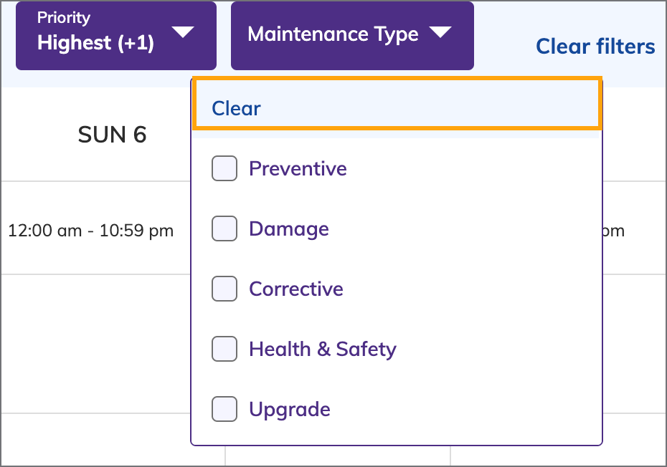Toggle the Health & Safety checkbox
The width and height of the screenshot is (667, 467).
click(224, 350)
